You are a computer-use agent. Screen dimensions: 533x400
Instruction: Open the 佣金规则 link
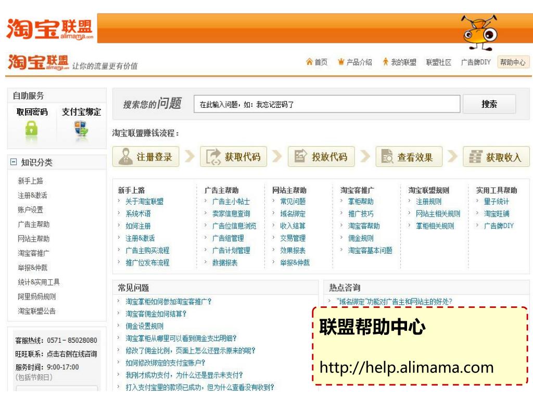pos(361,238)
